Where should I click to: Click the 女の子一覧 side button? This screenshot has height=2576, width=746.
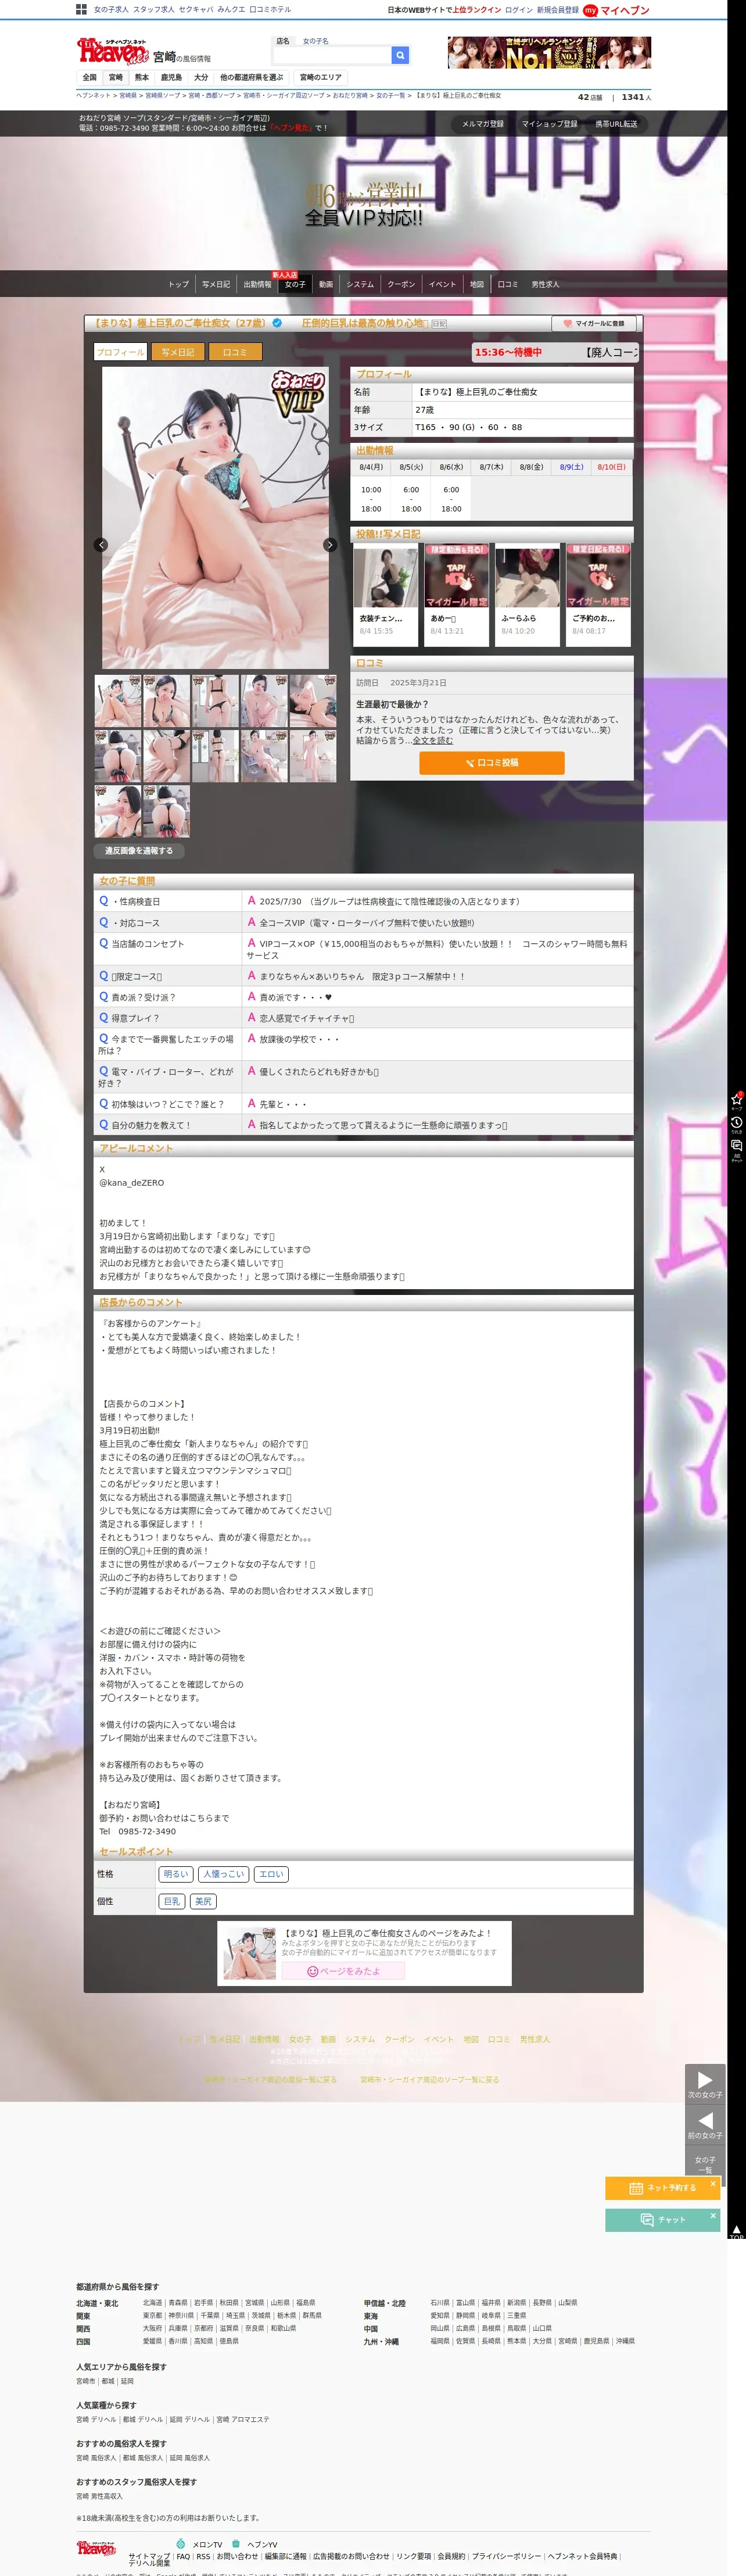[x=705, y=2164]
